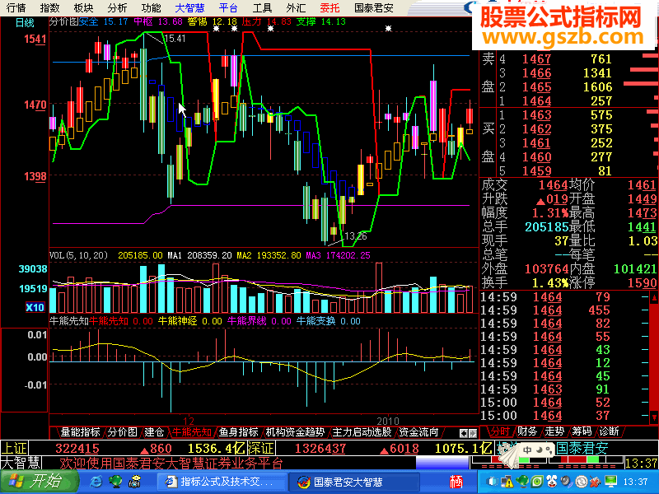The image size is (659, 494).
Task: Open the rabbit tray icon
Action: [x=552, y=482]
